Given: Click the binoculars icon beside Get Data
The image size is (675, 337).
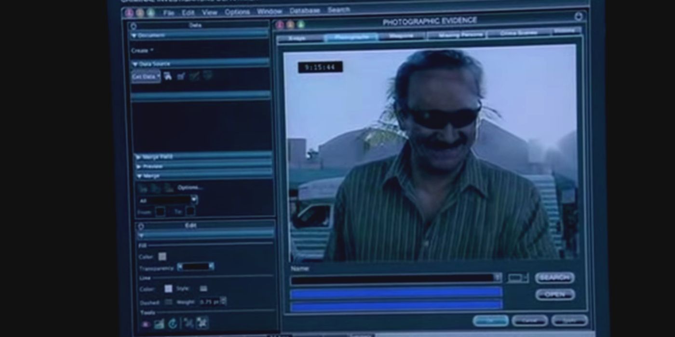Looking at the screenshot, I should point(168,76).
